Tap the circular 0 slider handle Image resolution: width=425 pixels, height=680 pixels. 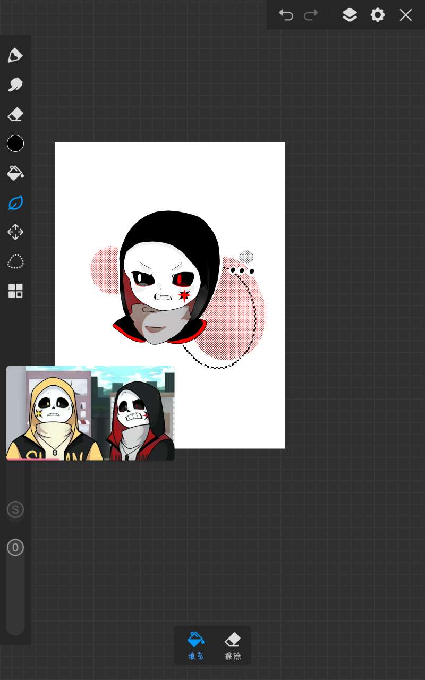[15, 548]
